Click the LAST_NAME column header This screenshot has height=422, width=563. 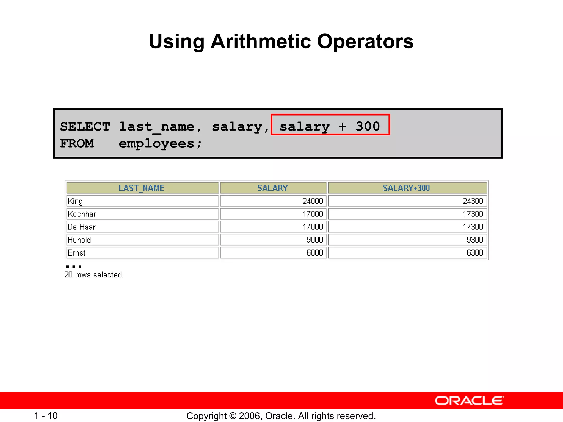142,188
